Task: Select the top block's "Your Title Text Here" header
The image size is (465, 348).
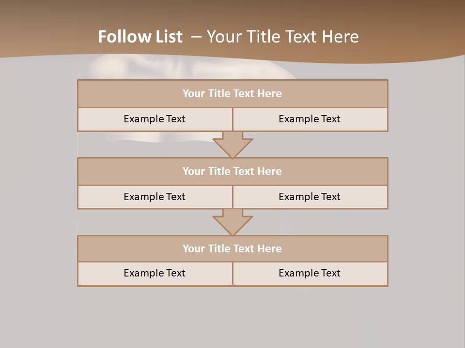Action: [232, 93]
